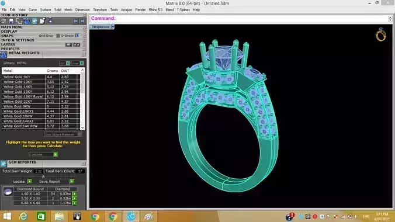Expand the Layers panel
The image size is (395, 222).
point(8,44)
